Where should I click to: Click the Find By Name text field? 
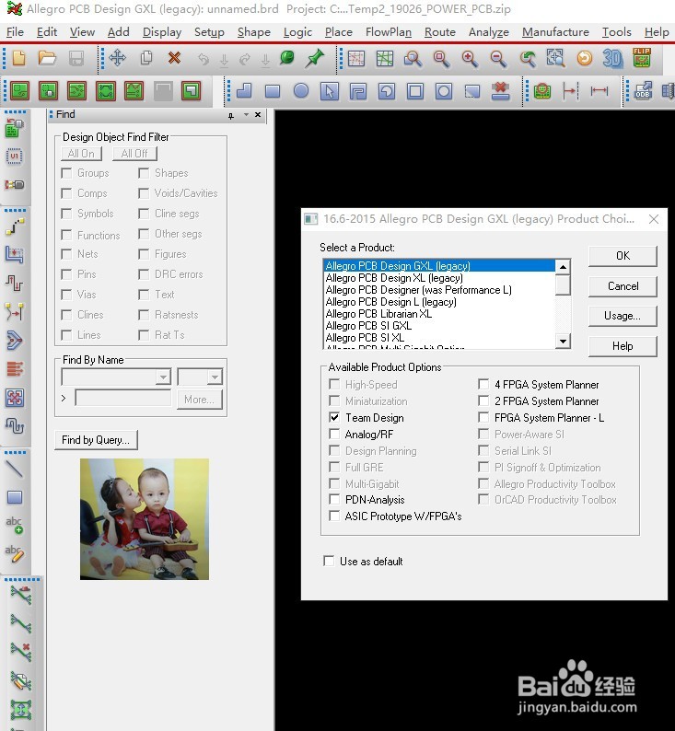point(123,399)
